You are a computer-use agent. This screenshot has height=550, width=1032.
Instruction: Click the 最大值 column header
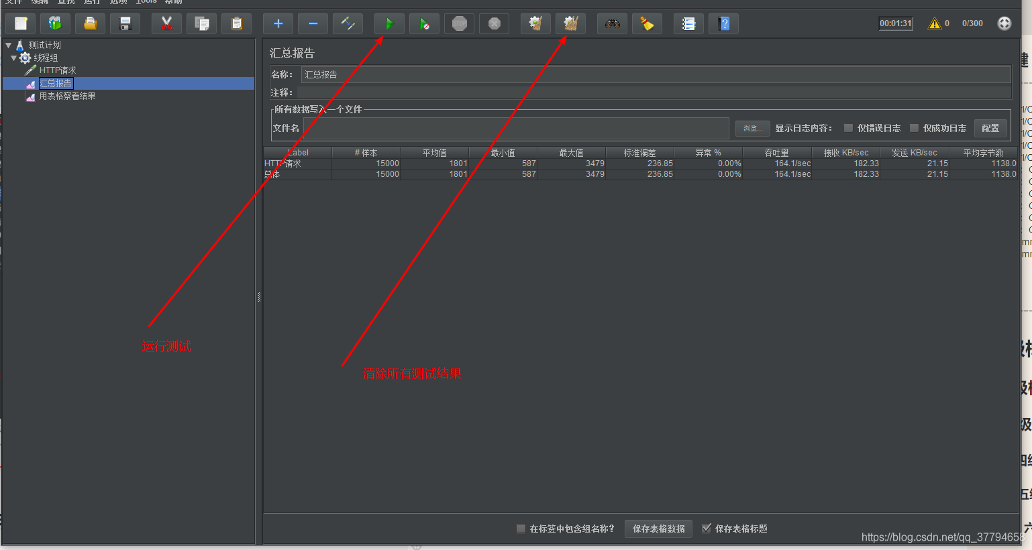(572, 153)
